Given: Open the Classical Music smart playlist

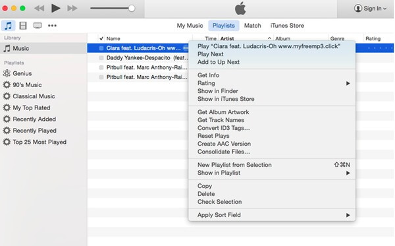Looking at the screenshot, I should pos(34,96).
